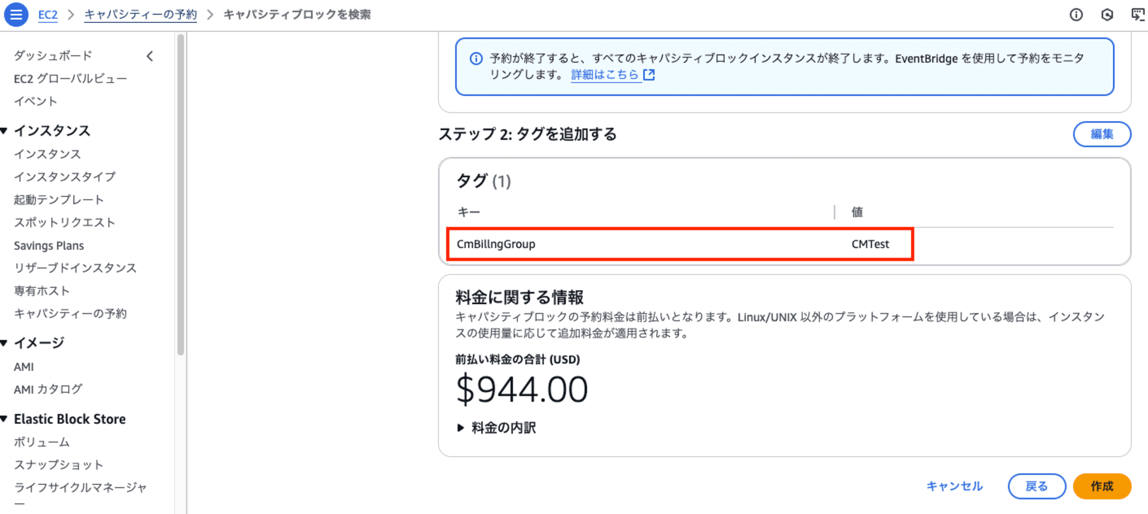Click the orange 作成 button

(1102, 486)
